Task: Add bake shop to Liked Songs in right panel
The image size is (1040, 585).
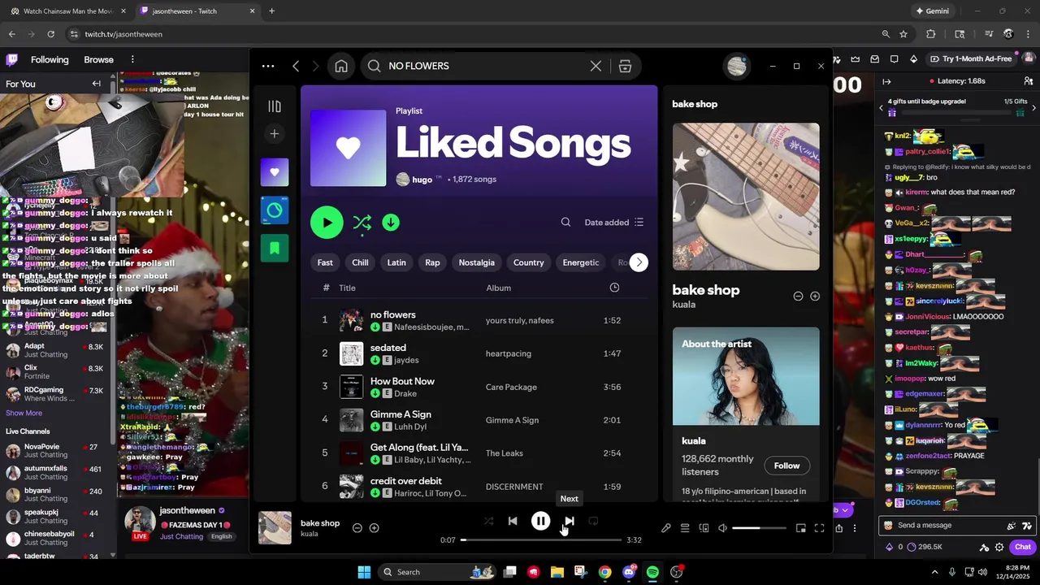Action: pyautogui.click(x=815, y=297)
